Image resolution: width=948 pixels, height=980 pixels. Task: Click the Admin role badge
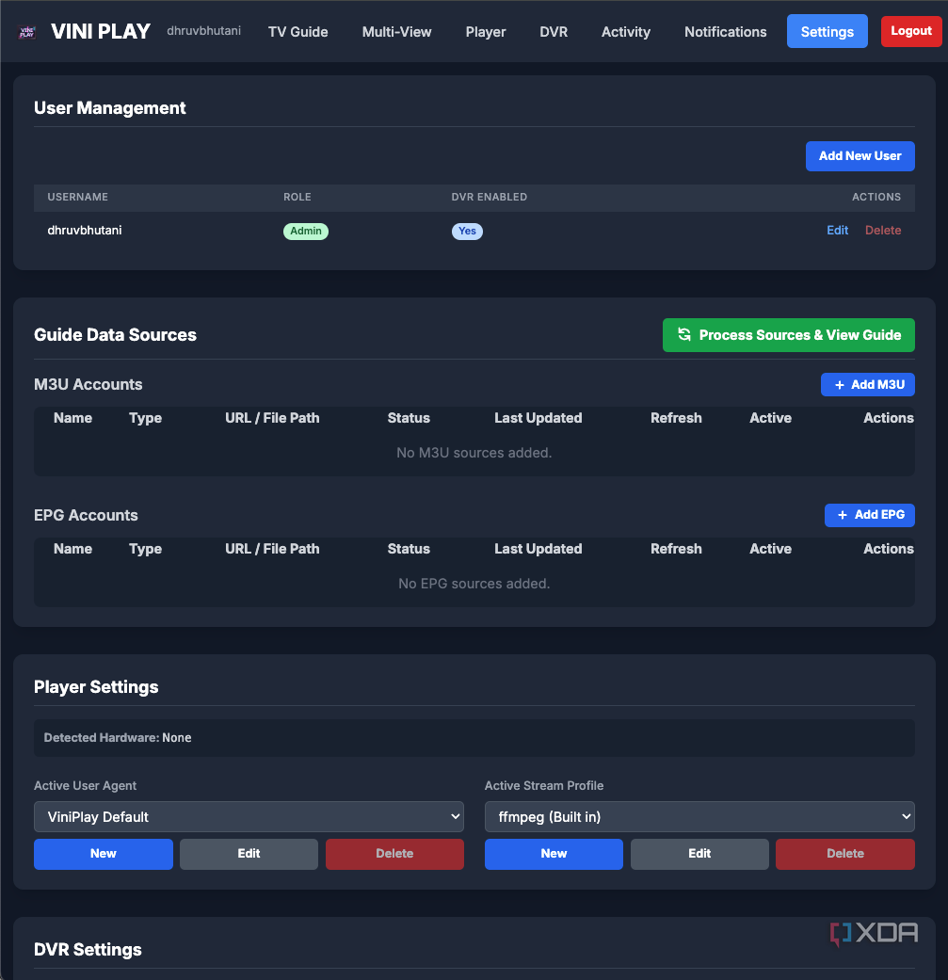coord(306,231)
